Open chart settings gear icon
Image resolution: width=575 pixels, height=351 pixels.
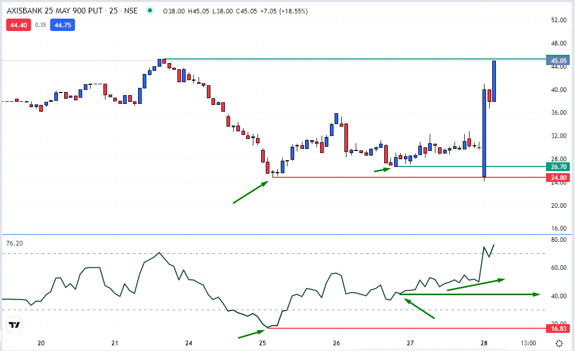559,344
